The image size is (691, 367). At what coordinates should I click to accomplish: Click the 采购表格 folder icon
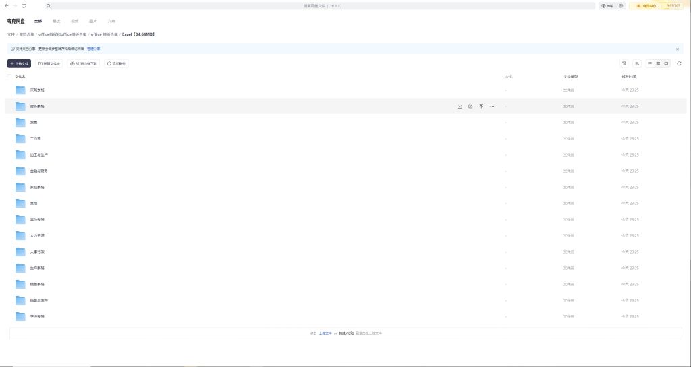tap(20, 90)
